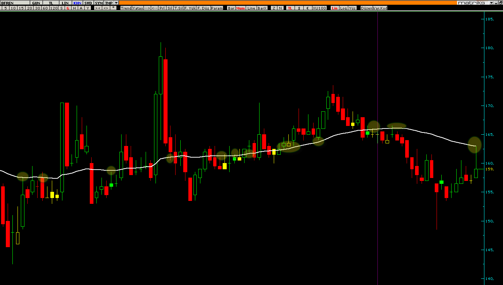Click the left arrow '<--' scroll icon
Image resolution: width=503 pixels, height=285 pixels.
[154, 8]
